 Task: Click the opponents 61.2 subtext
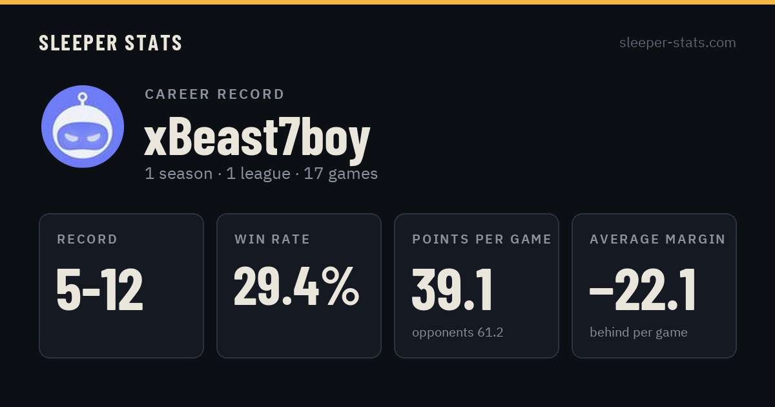458,333
